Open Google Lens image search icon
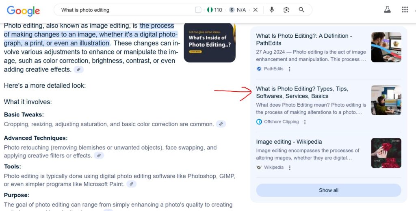 tap(286, 10)
